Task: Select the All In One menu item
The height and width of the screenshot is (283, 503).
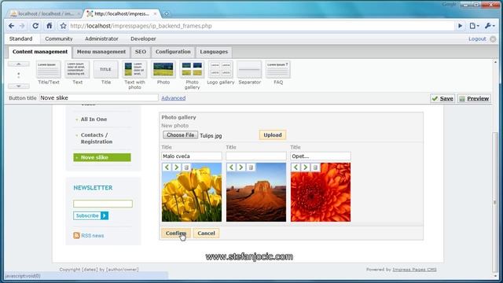Action: [94, 119]
